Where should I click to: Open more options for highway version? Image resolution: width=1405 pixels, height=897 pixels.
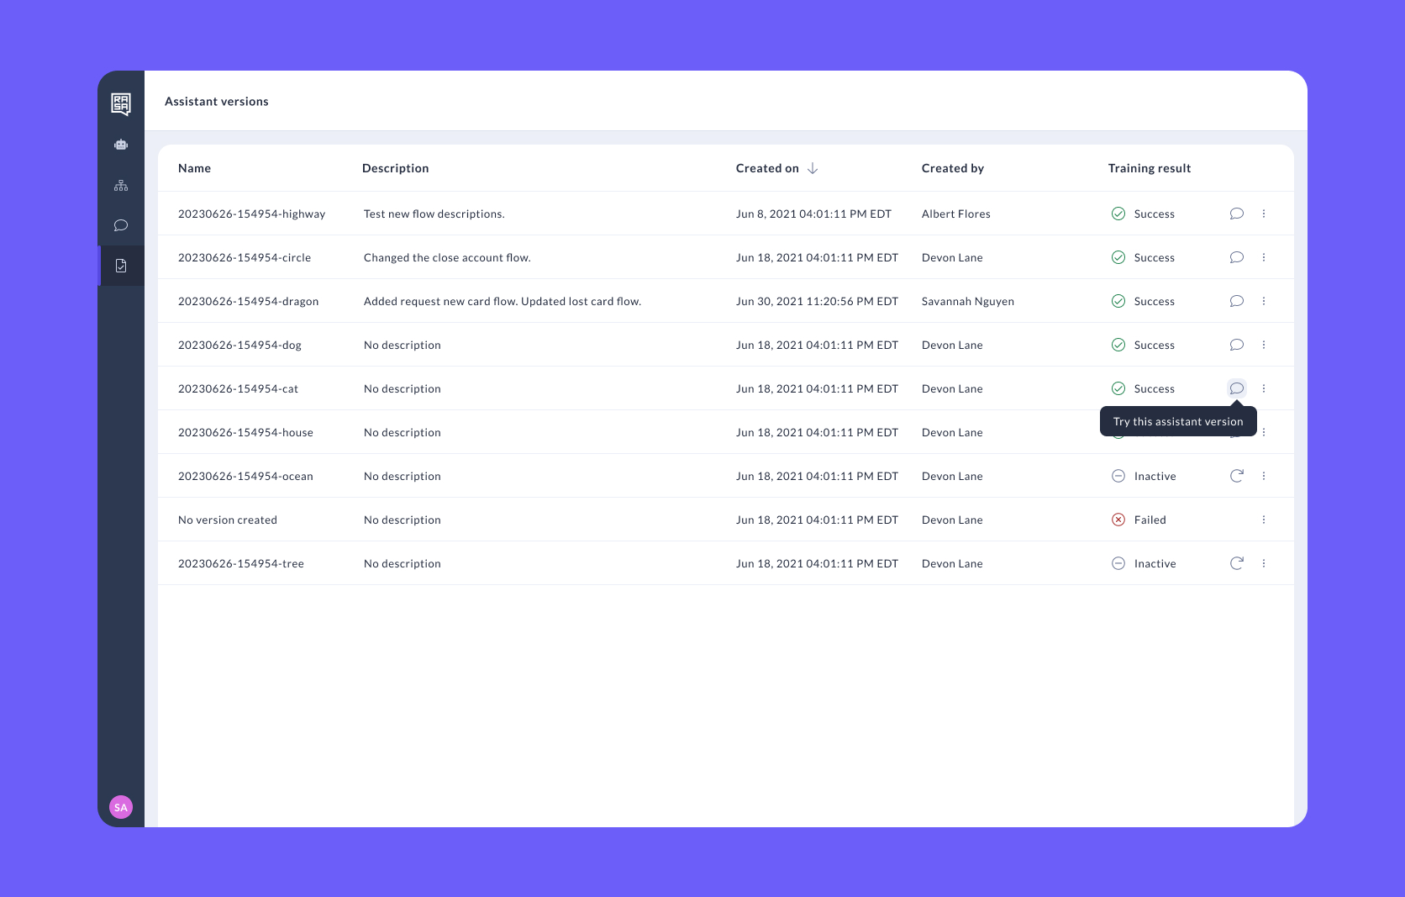coord(1263,214)
